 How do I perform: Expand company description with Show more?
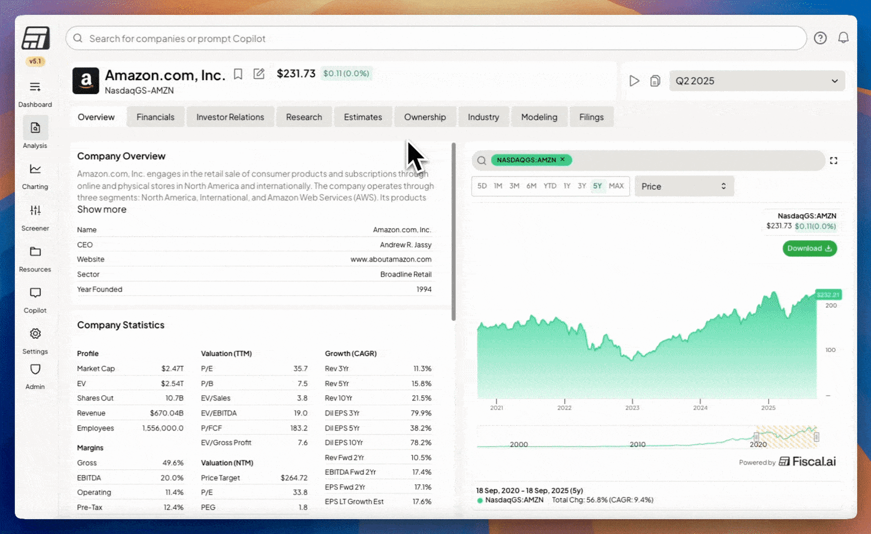point(102,210)
